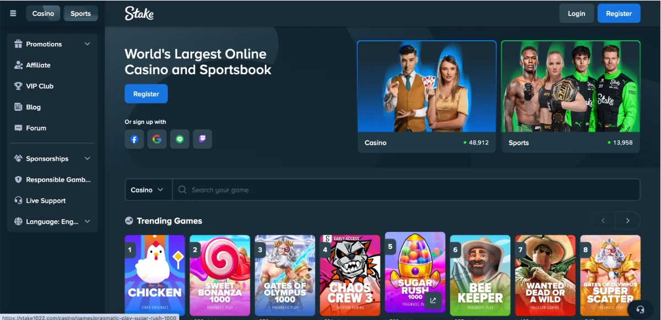Switch to the Casino tab

pos(43,13)
